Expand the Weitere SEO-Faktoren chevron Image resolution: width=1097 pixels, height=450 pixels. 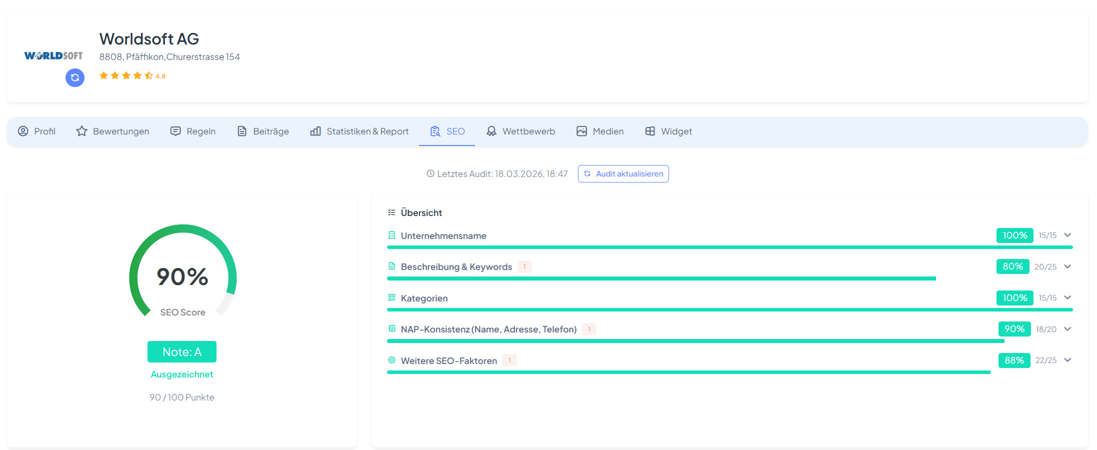coord(1067,360)
